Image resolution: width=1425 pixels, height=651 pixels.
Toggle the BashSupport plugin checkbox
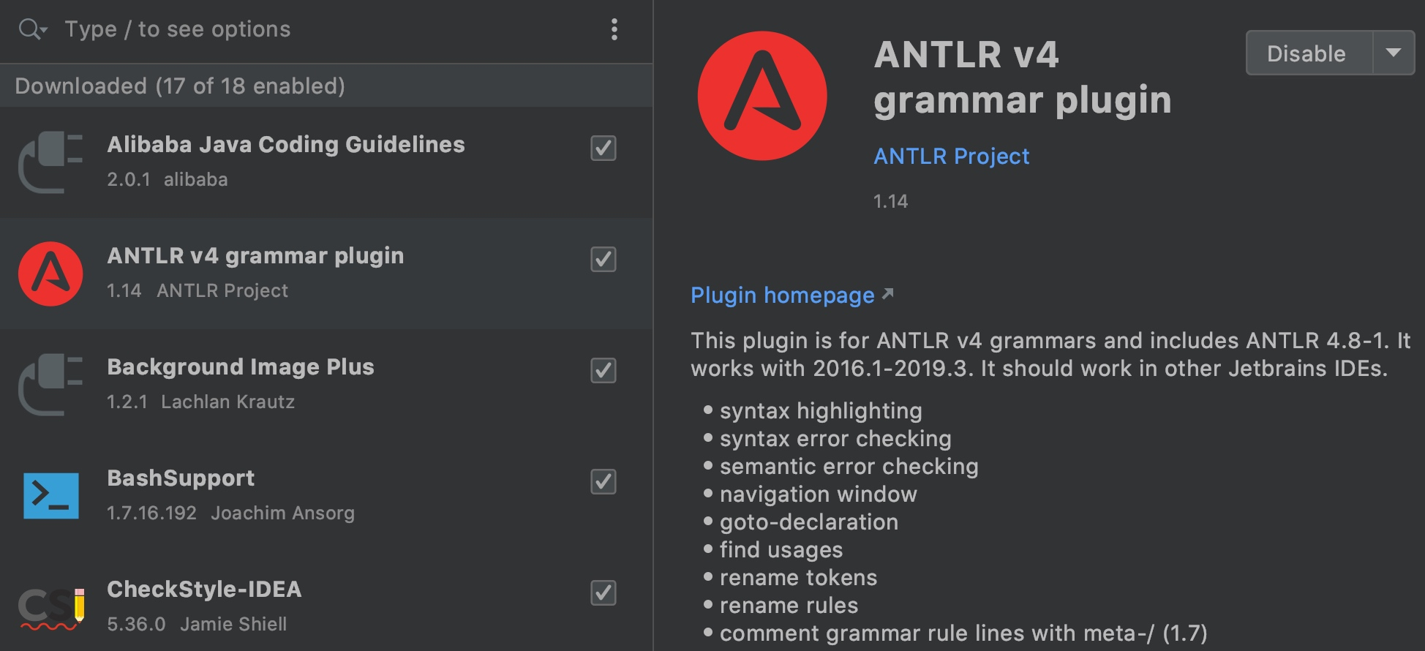click(603, 481)
